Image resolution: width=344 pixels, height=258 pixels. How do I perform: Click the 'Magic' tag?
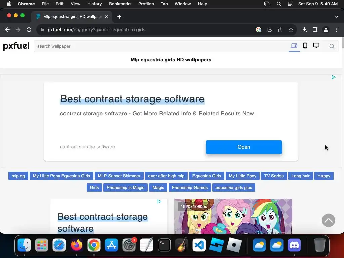click(x=158, y=188)
